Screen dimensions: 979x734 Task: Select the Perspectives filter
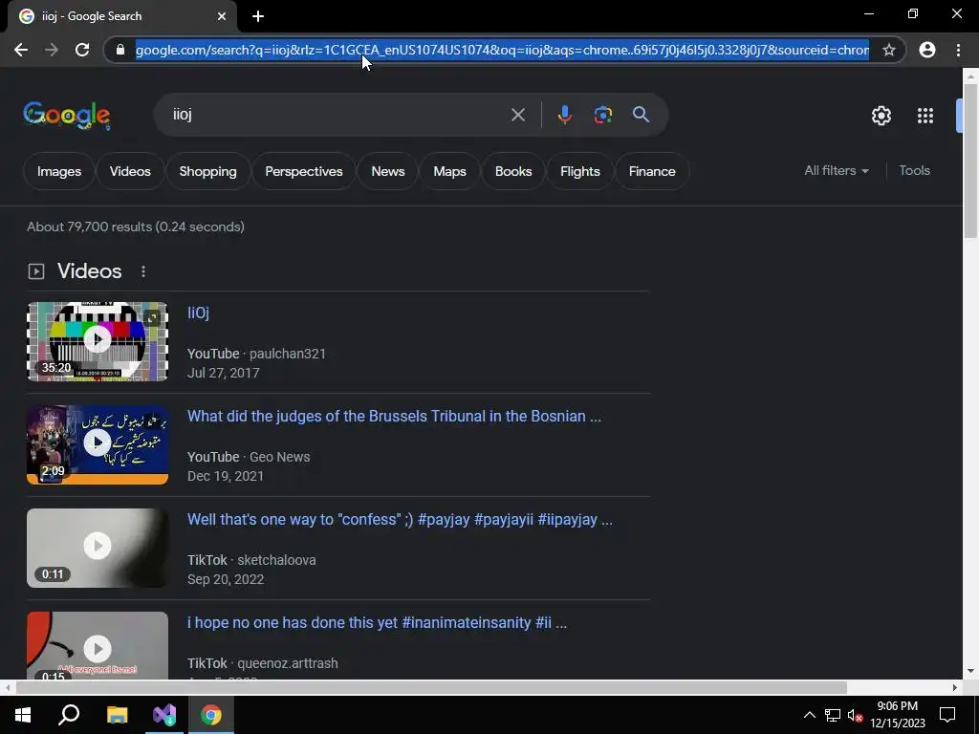click(x=303, y=171)
